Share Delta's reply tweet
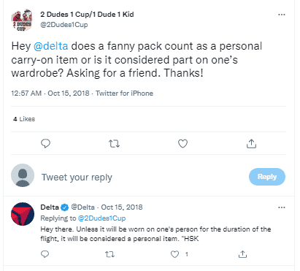This screenshot has width=300, height=271. coord(242,254)
